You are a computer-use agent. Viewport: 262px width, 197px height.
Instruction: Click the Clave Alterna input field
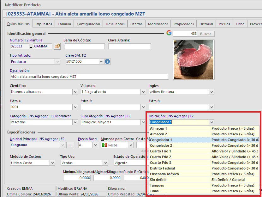coord(129,46)
